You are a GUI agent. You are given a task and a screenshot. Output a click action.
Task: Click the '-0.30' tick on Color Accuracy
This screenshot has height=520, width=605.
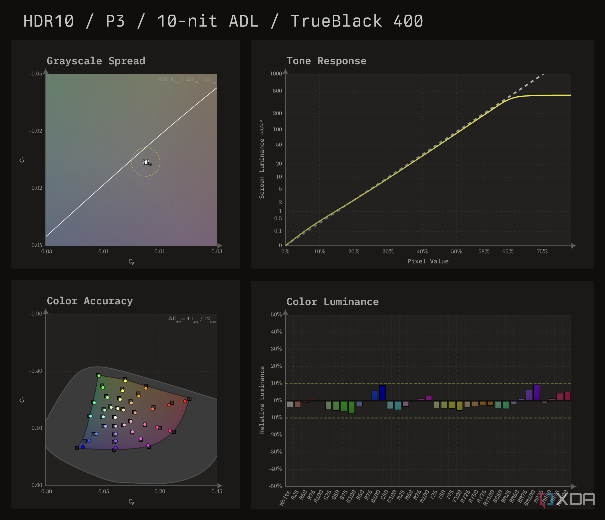(46, 491)
